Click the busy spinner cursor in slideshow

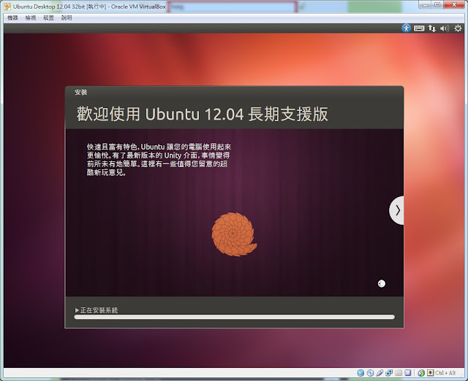382,284
